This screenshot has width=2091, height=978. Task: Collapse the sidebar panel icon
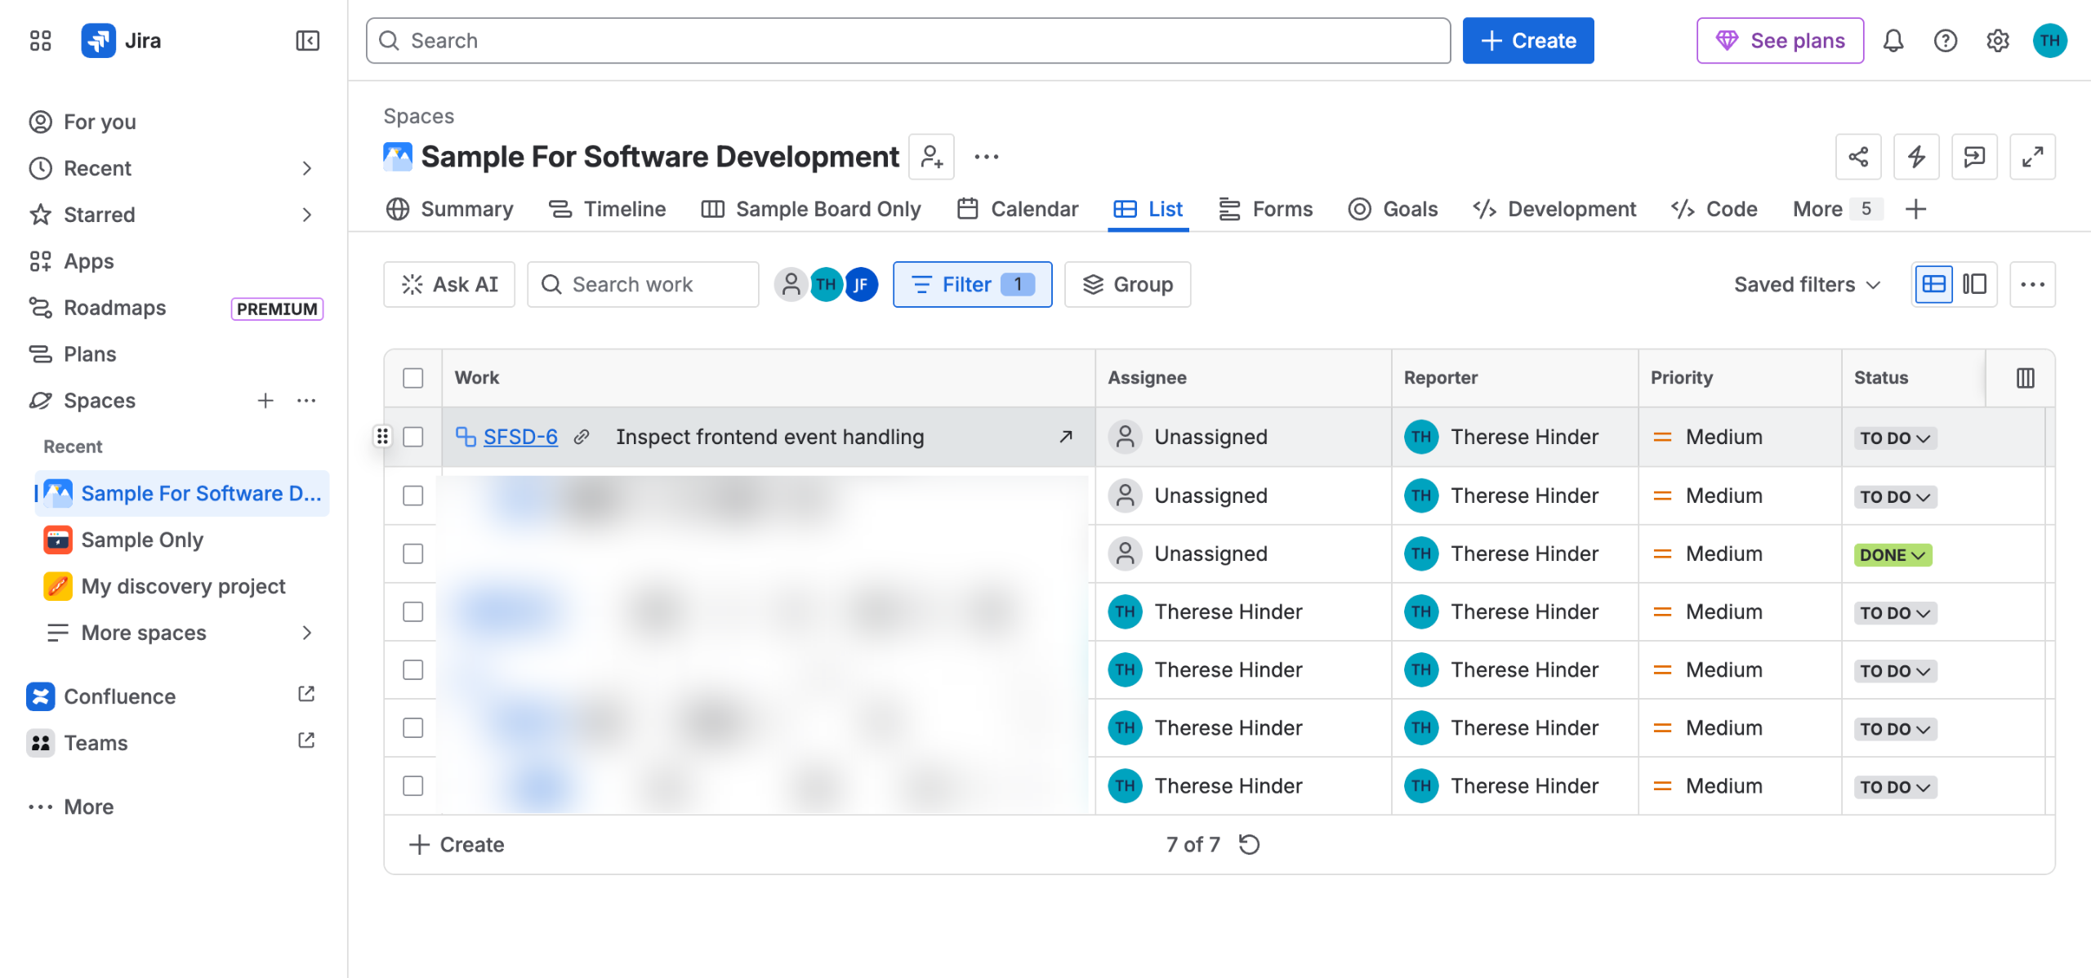click(x=307, y=41)
